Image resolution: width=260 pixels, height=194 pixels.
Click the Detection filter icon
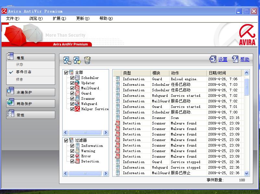[77, 161]
